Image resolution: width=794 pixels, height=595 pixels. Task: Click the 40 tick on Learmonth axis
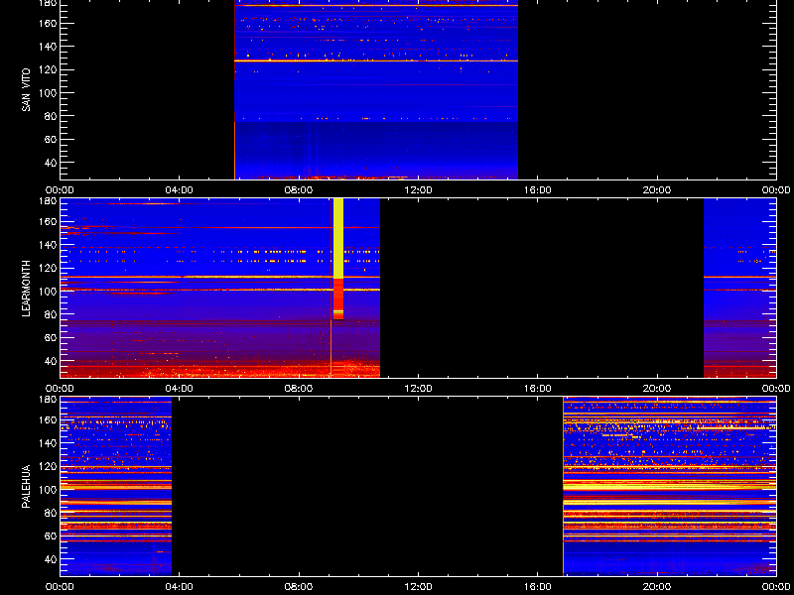click(50, 361)
